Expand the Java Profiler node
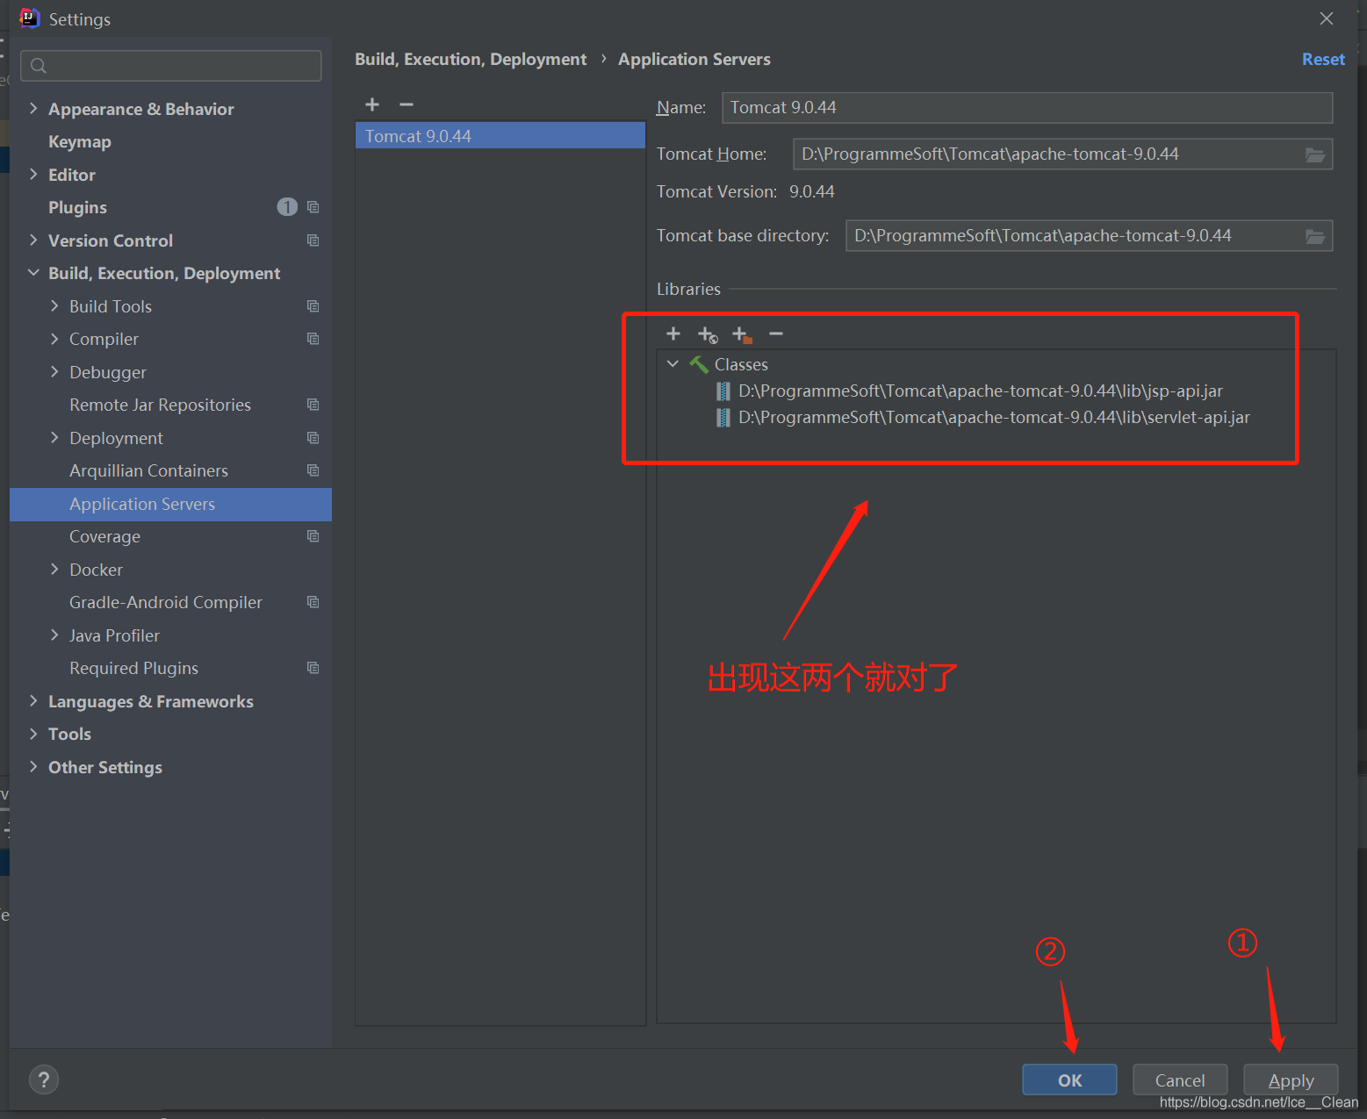 click(54, 635)
